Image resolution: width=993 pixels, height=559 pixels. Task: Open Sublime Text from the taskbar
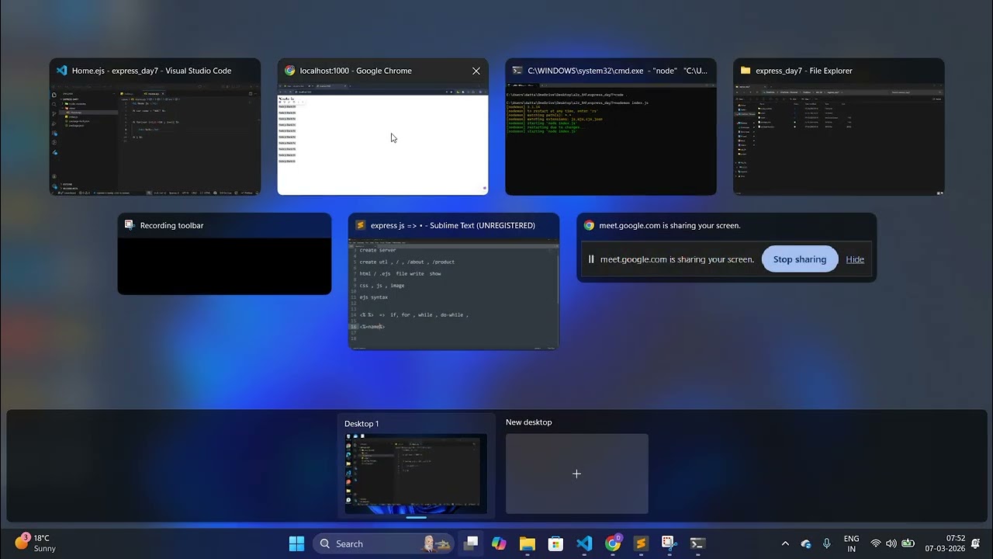pos(641,543)
